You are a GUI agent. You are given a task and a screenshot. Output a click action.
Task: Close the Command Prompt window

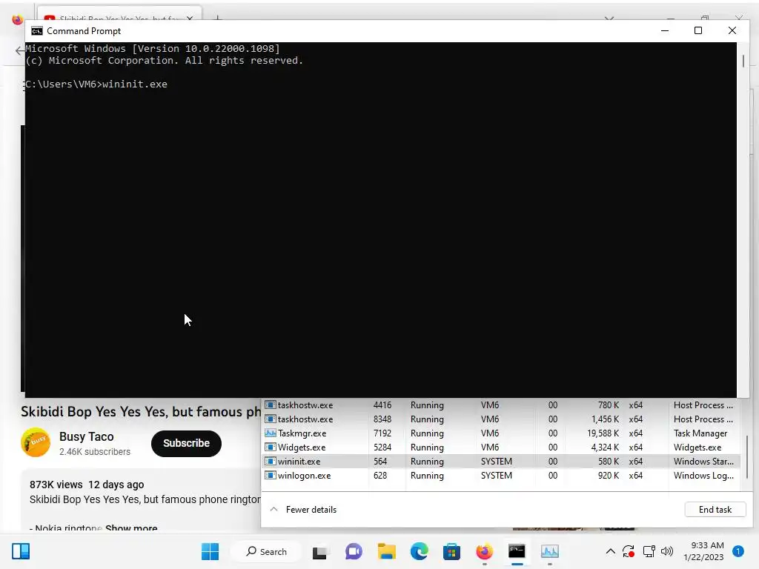point(732,30)
